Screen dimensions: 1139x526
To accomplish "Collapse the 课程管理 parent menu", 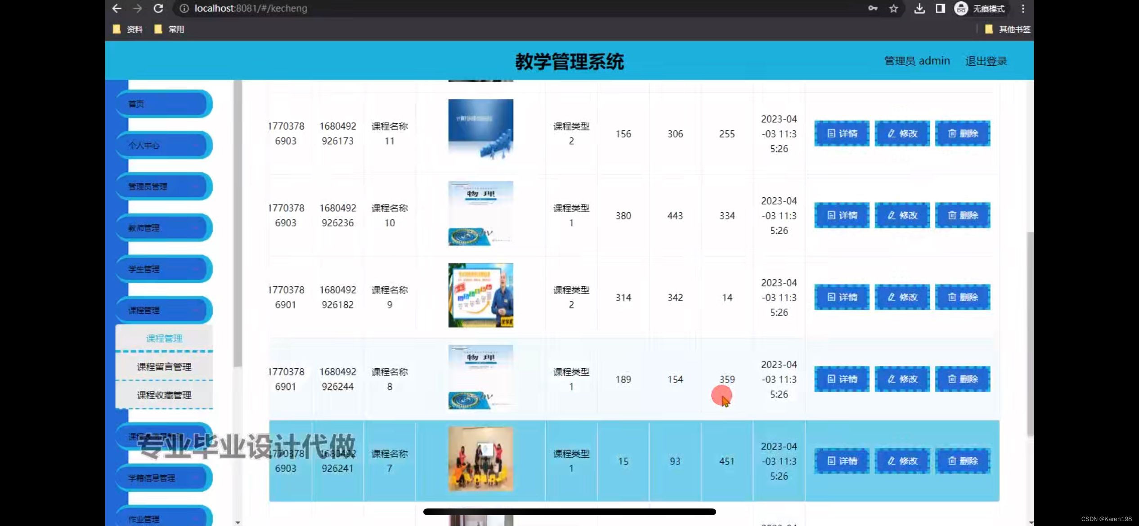I will point(164,310).
